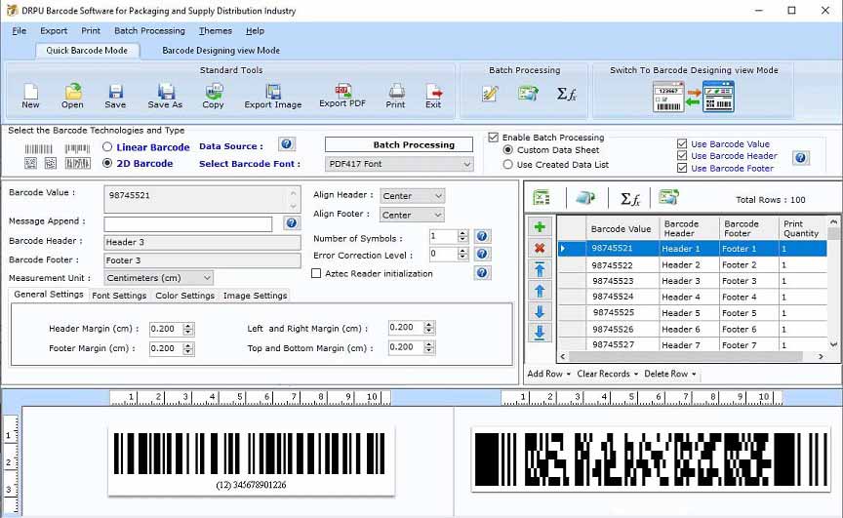Click the Header 6 table cell

pos(689,329)
